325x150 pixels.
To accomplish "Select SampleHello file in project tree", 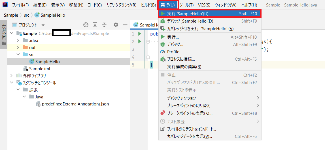I will pos(47,61).
